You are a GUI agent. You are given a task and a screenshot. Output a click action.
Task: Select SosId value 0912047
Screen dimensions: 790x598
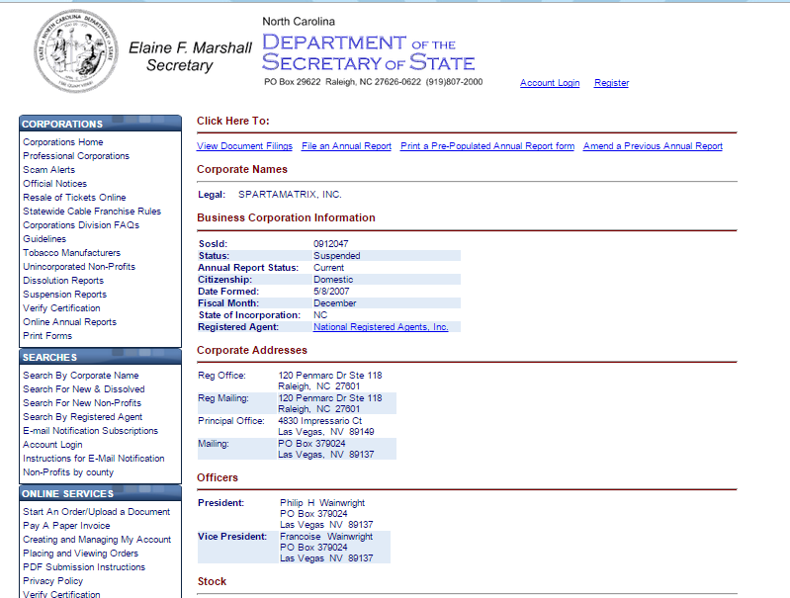coord(331,244)
